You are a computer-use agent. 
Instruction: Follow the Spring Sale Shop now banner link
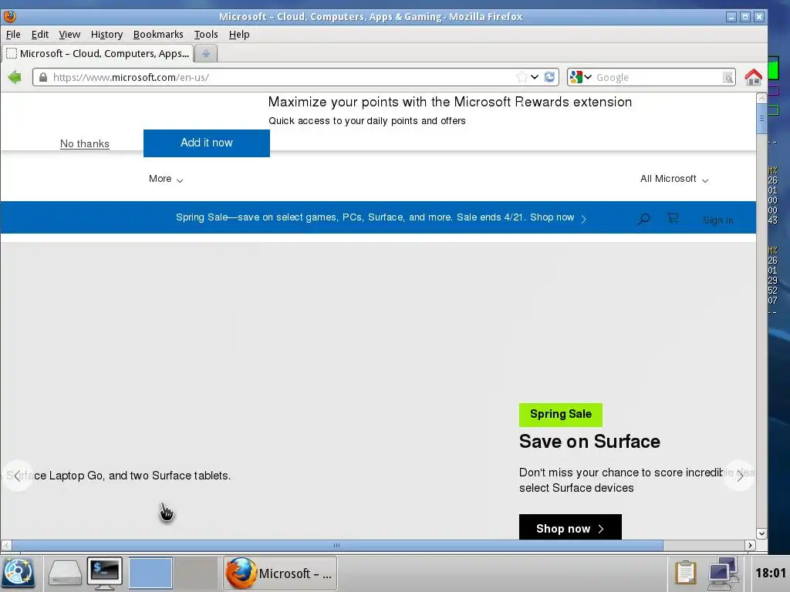[381, 217]
